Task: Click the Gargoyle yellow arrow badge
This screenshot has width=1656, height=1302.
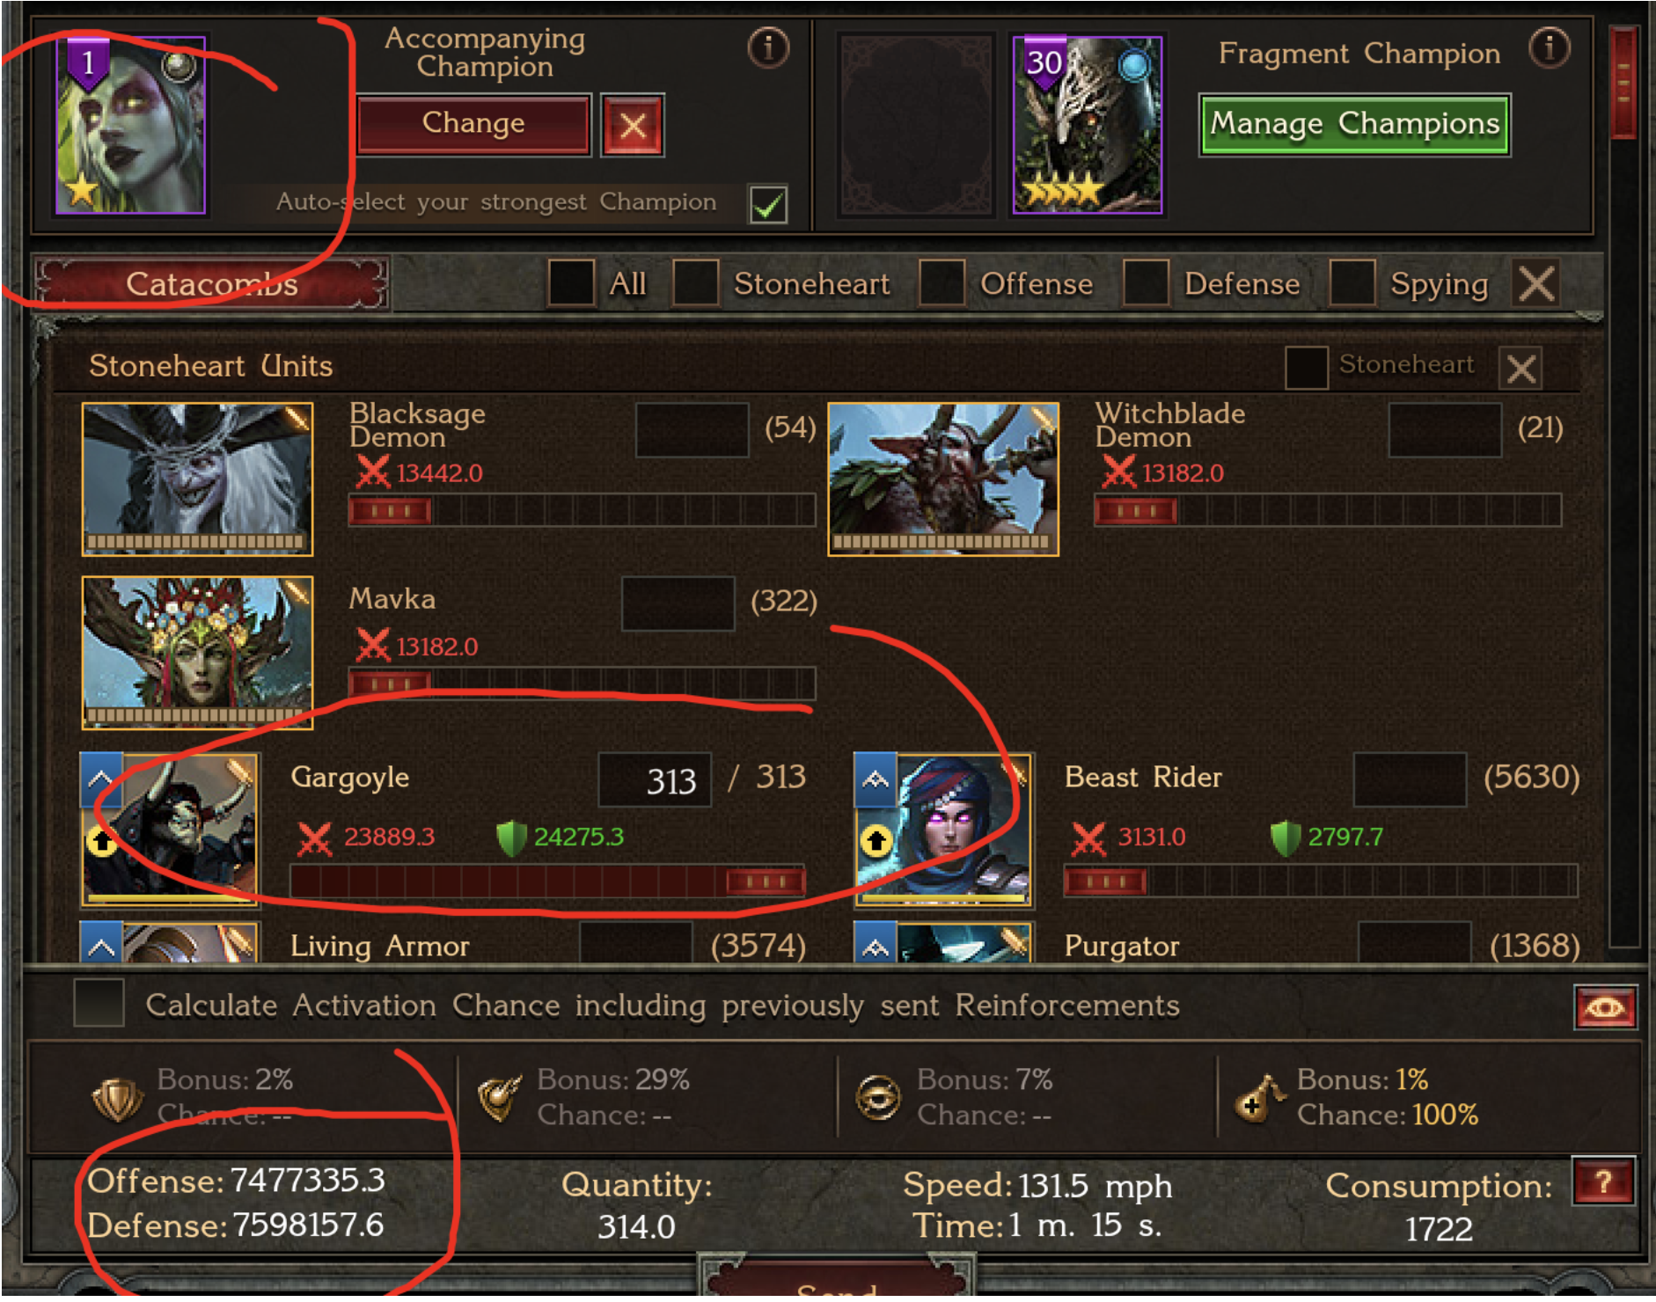Action: (102, 842)
